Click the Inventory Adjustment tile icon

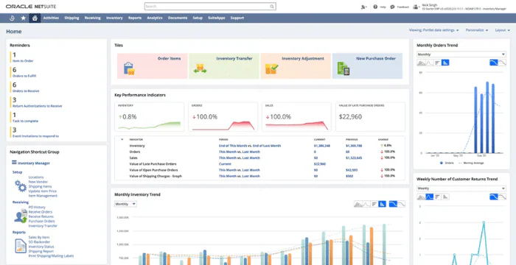click(272, 68)
